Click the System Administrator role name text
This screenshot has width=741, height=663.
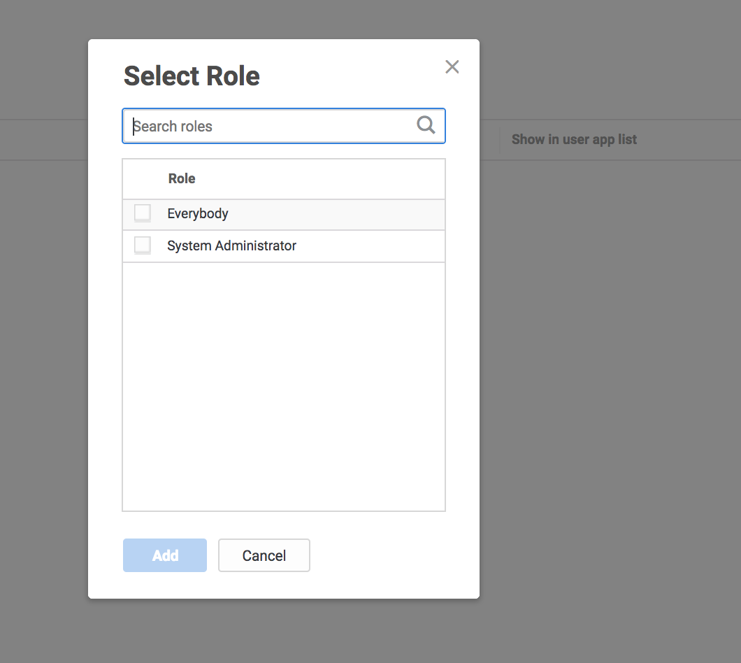coord(231,245)
